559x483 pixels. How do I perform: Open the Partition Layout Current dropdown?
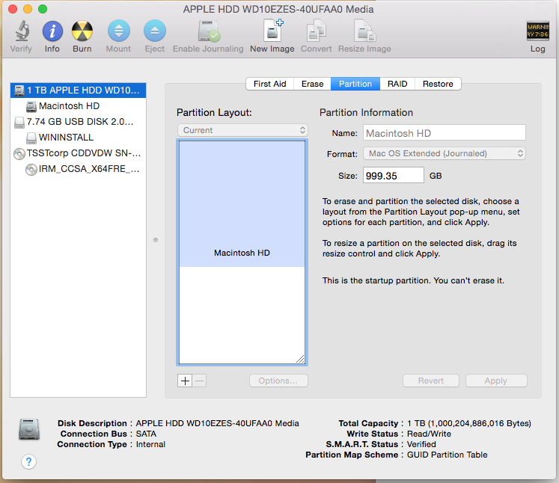point(242,130)
